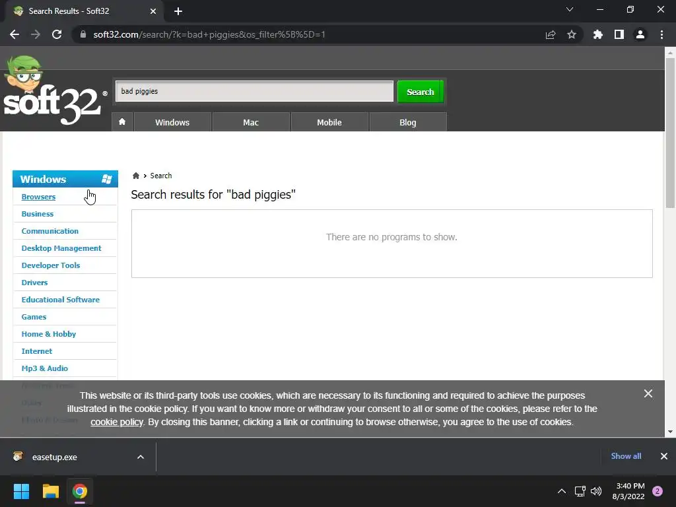676x507 pixels.
Task: Open the Windows navigation tab
Action: click(172, 122)
